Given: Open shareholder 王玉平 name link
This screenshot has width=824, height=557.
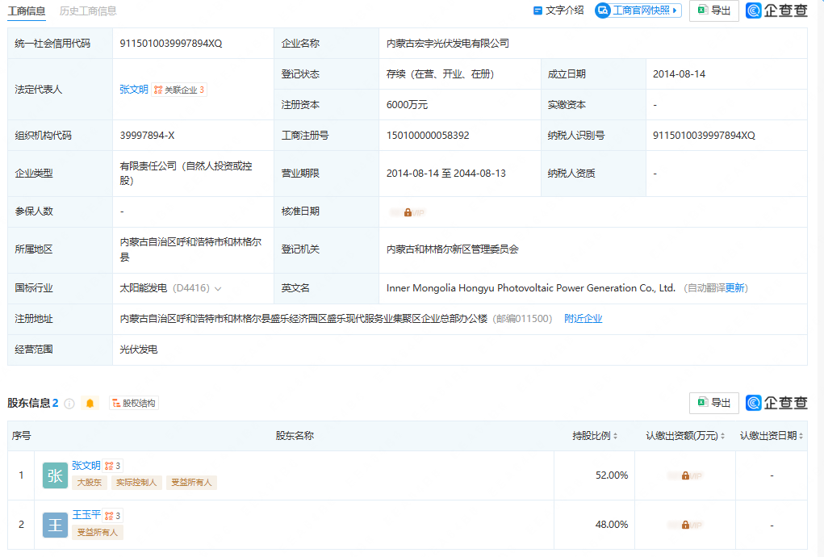Looking at the screenshot, I should (x=86, y=515).
